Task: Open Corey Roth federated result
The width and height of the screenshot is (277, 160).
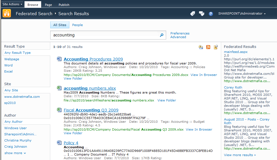Action: 233,87
